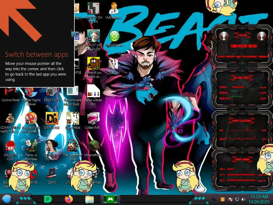273x205 pixels.
Task: Select the VirusWire.exe lime icon
Action: tap(114, 38)
